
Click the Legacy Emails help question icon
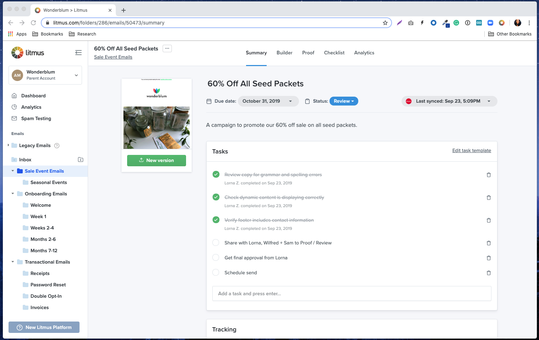point(57,146)
